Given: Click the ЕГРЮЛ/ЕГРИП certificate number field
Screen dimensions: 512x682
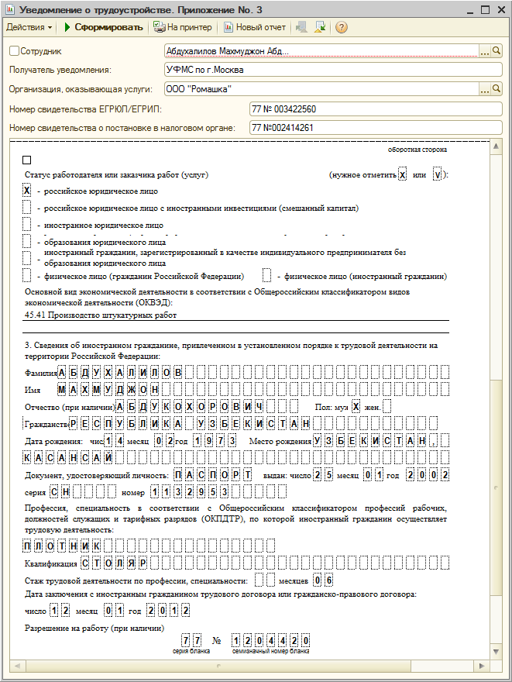Looking at the screenshot, I should tap(376, 108).
